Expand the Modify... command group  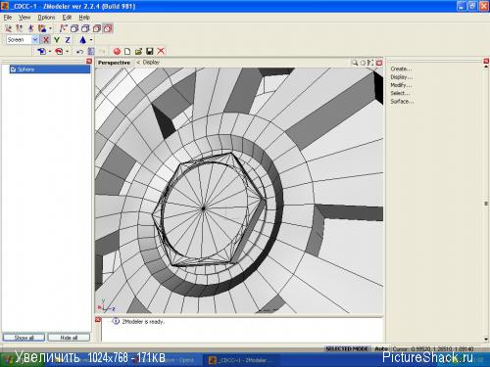tap(402, 85)
